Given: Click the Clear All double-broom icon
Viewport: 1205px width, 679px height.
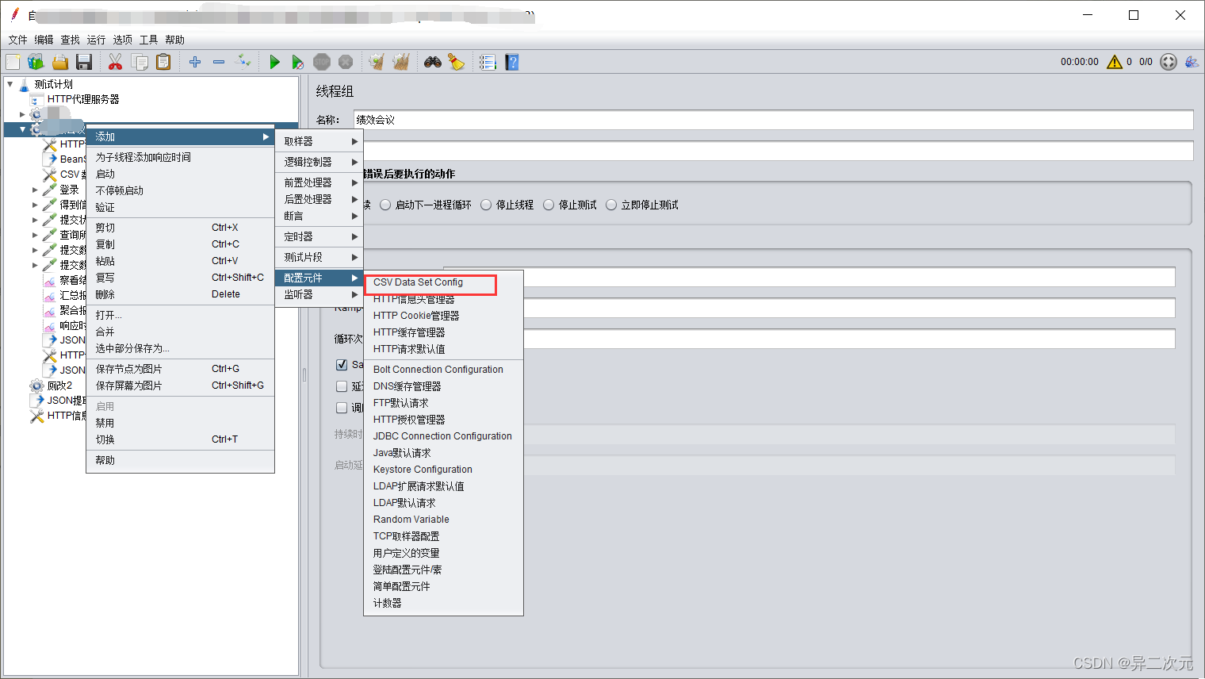Looking at the screenshot, I should click(400, 62).
